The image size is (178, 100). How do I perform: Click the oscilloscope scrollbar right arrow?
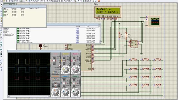click(x=50, y=96)
